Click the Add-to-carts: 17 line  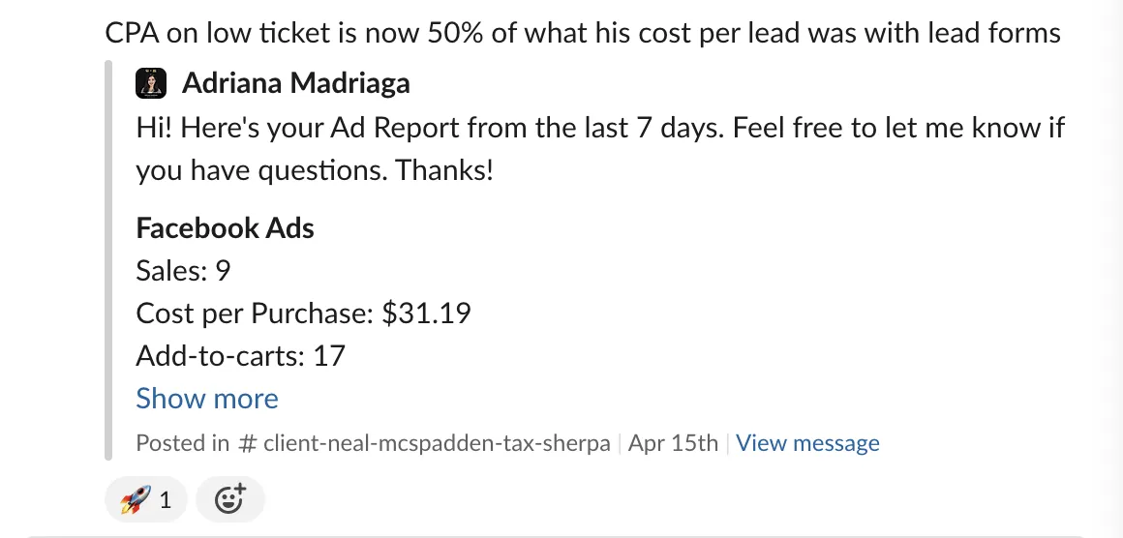tap(241, 355)
